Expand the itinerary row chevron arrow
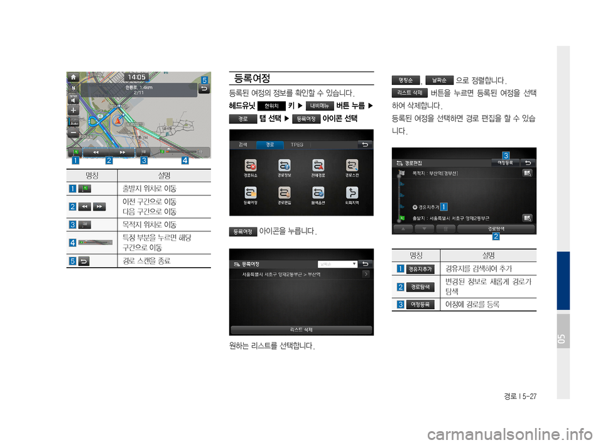The height and width of the screenshot is (445, 603). click(366, 274)
